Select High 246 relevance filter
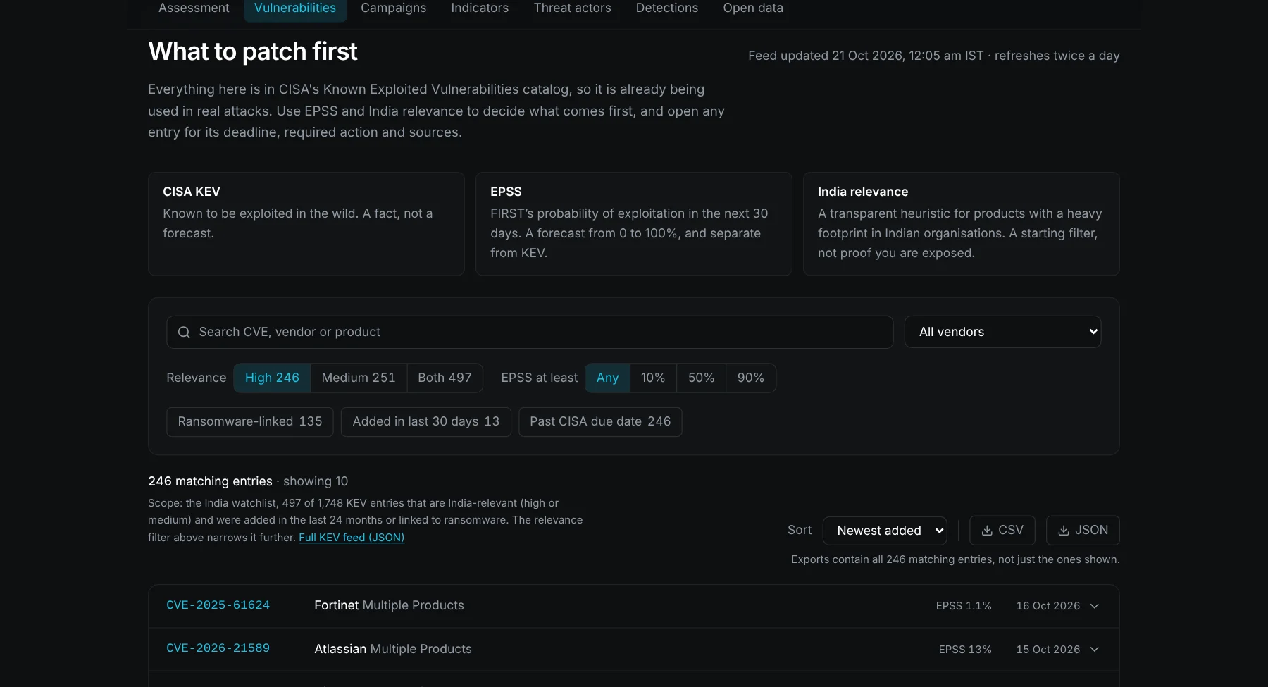 click(272, 378)
